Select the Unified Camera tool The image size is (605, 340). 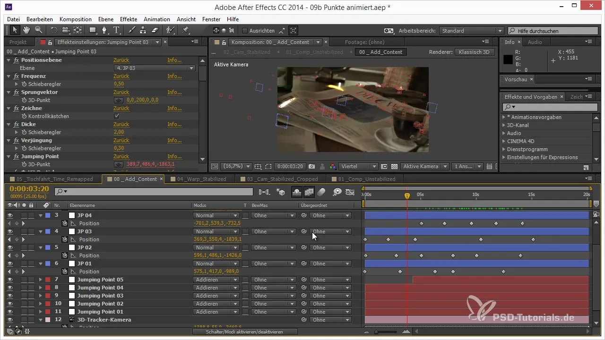[66, 31]
